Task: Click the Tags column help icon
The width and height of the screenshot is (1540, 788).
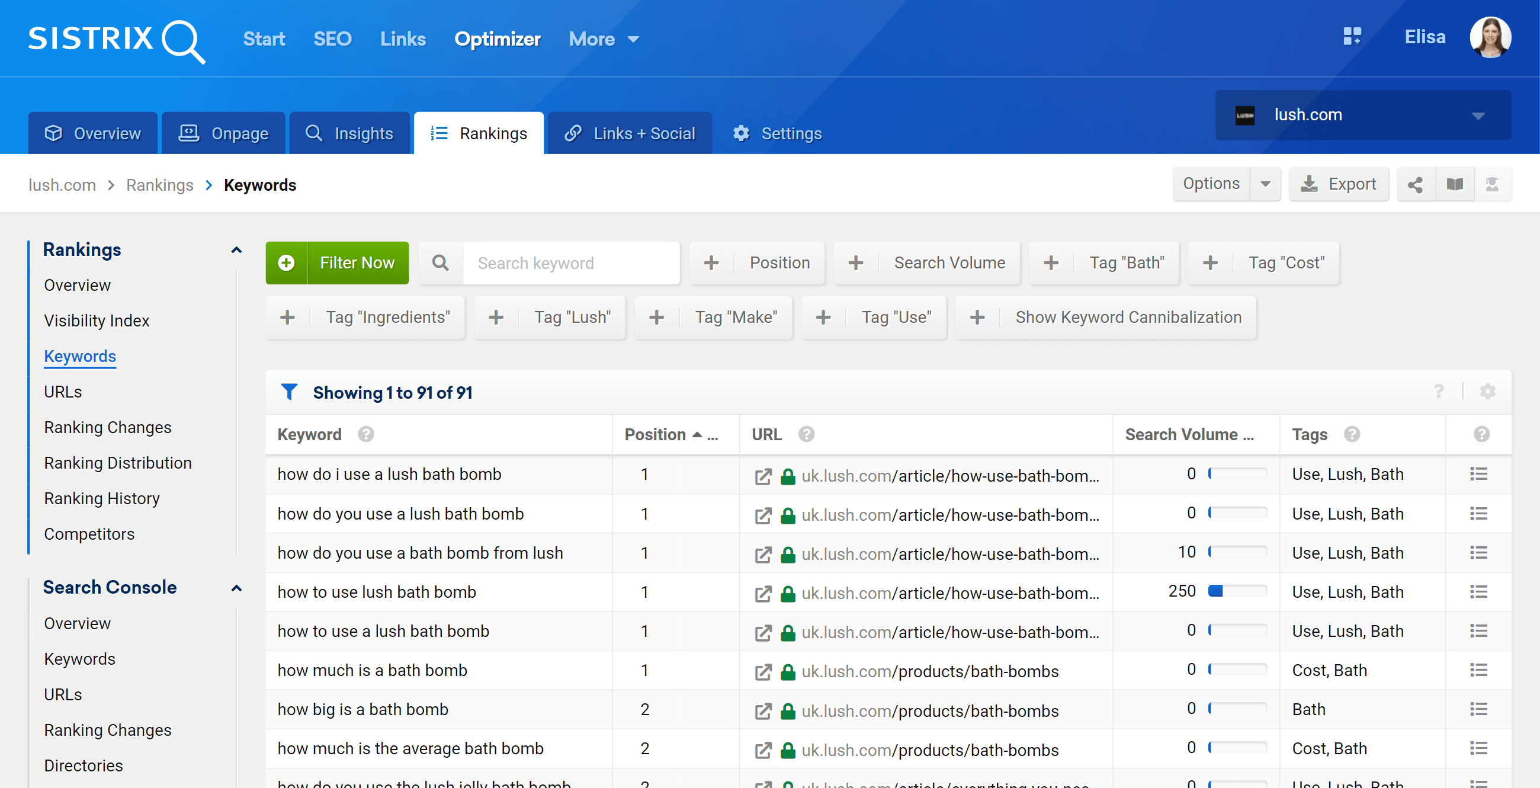Action: point(1352,434)
